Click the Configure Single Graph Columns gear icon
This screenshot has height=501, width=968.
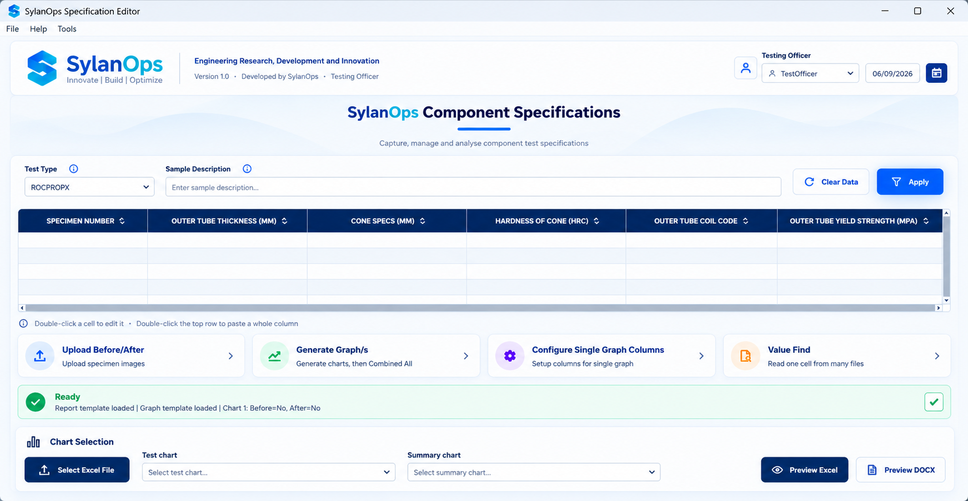[510, 356]
